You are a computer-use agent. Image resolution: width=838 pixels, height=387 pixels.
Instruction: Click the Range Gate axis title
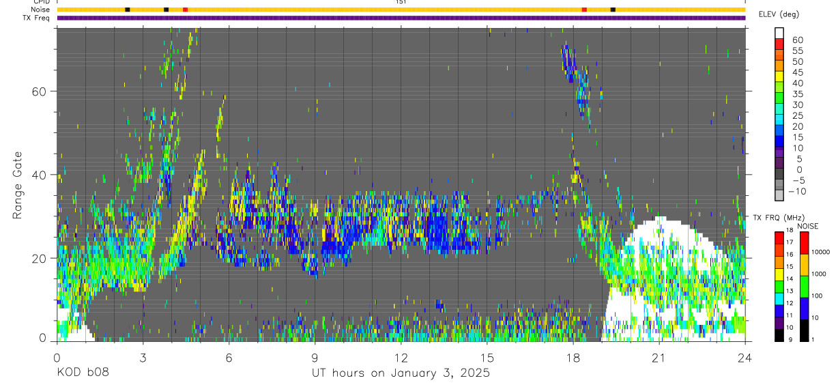click(16, 184)
